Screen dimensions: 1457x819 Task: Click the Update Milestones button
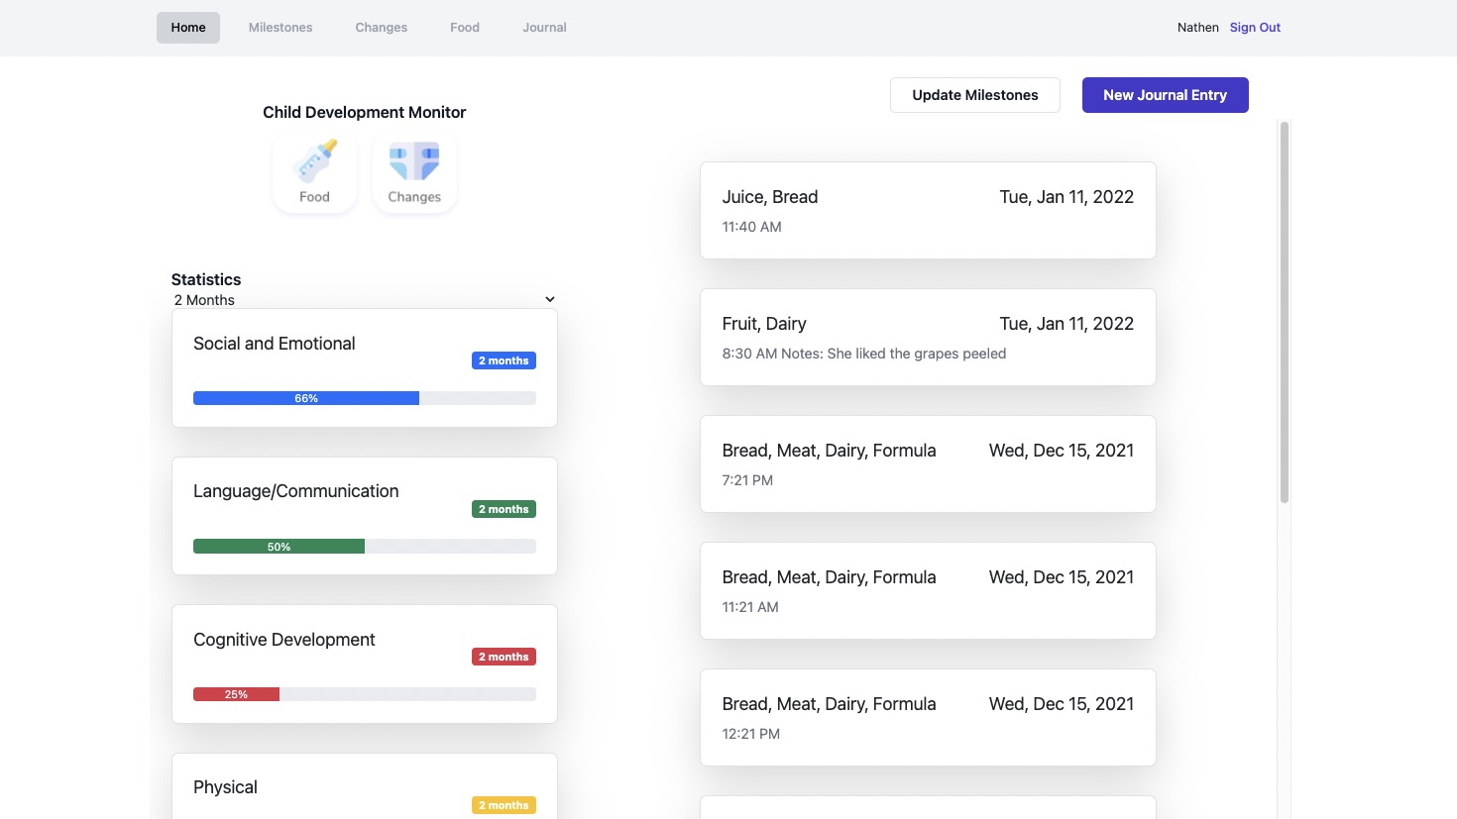point(974,95)
